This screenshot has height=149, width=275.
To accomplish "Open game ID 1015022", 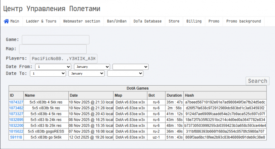I will coord(16,131).
